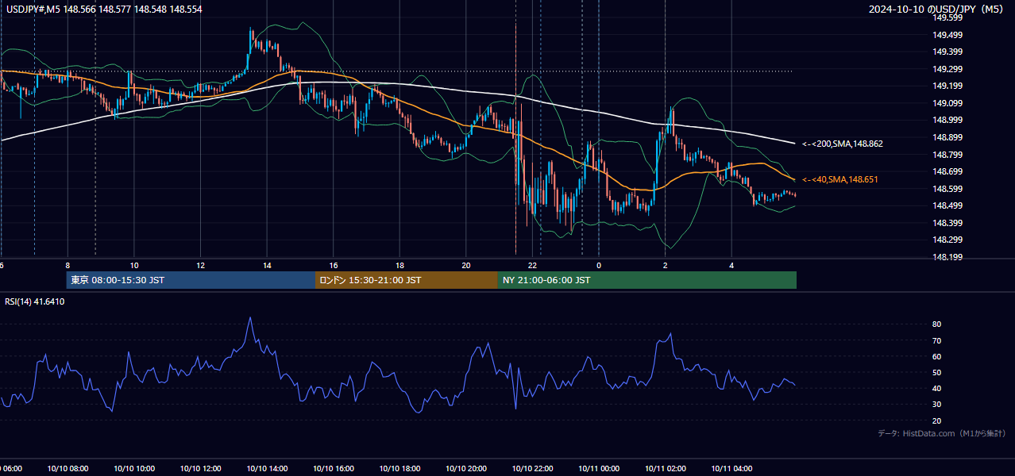This screenshot has height=476, width=1015.
Task: Click price axis value 149.499
Action: [x=947, y=34]
